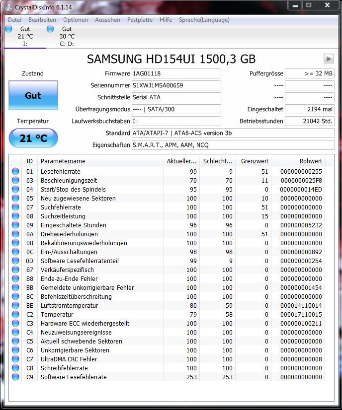This screenshot has width=342, height=410.
Task: Click status orb for C9 Software Lesefehlerrate
Action: [x=15, y=377]
